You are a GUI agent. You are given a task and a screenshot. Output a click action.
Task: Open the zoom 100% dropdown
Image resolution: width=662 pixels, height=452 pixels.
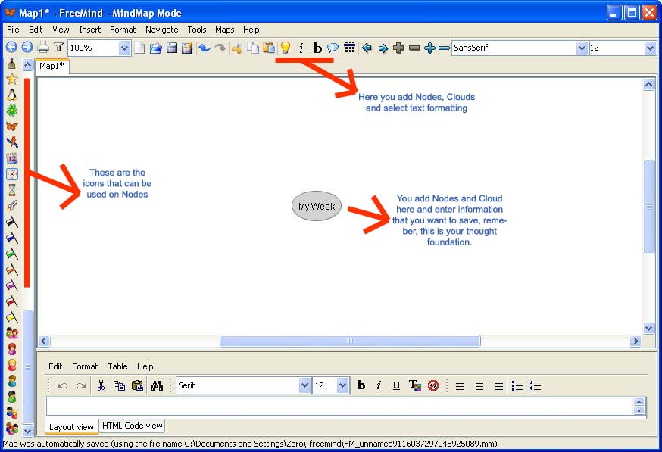point(125,48)
